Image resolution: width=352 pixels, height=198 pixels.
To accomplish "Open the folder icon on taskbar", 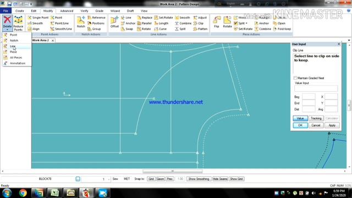I will (70, 193).
